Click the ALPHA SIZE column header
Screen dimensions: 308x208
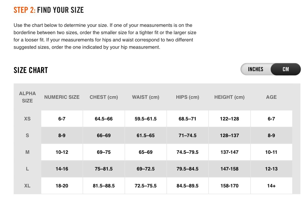click(27, 97)
